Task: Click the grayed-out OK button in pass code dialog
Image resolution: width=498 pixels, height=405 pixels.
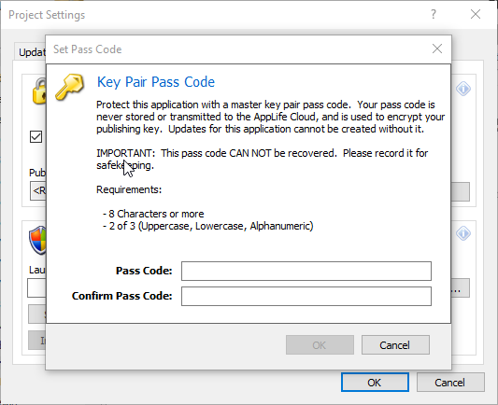Action: (x=320, y=344)
